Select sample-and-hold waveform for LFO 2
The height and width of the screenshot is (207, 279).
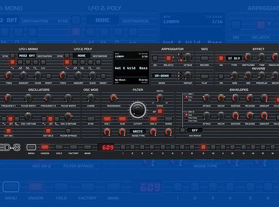[x=98, y=62]
